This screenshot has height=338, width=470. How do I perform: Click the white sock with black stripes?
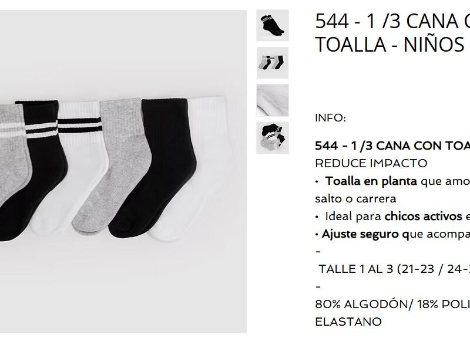coord(75,165)
